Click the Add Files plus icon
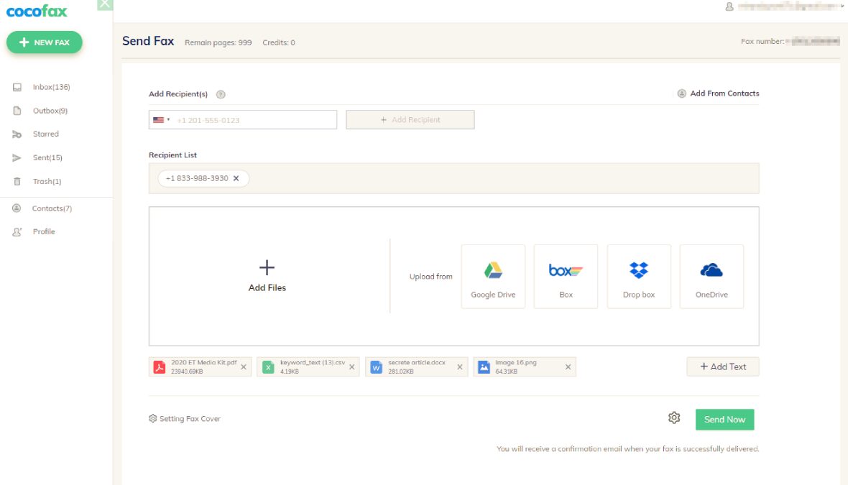Viewport: 848px width, 485px height. point(267,268)
